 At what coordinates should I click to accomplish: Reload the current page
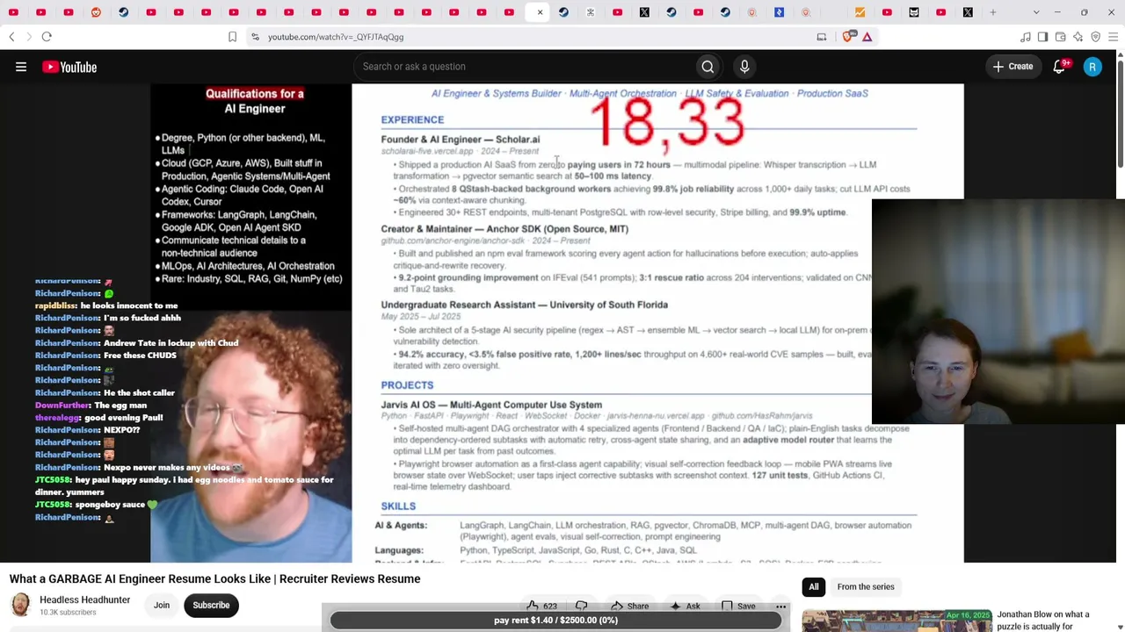point(47,37)
